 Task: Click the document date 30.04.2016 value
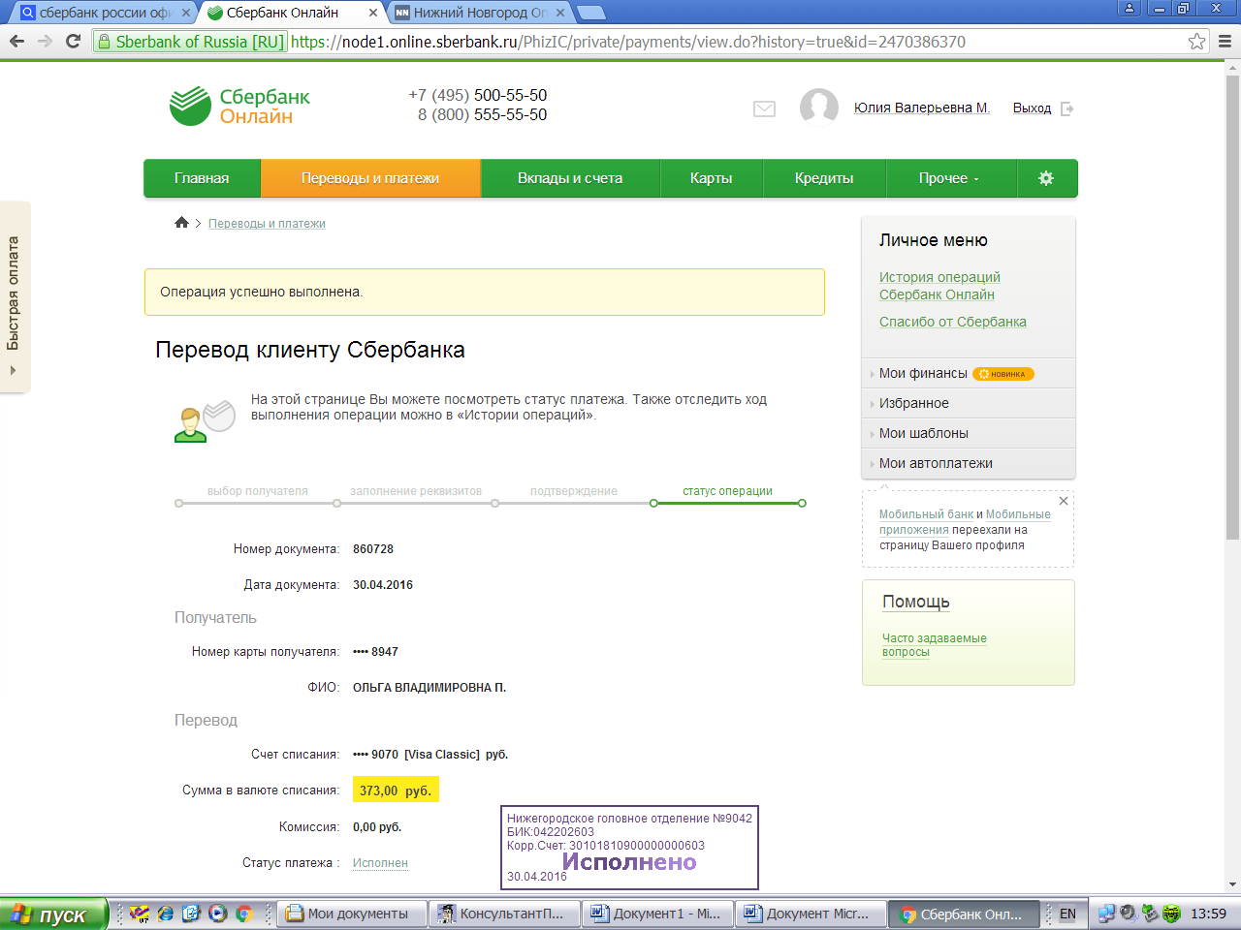tap(383, 585)
